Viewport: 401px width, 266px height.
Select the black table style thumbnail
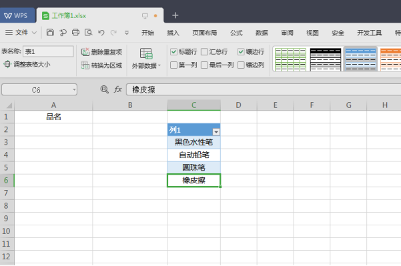click(326, 59)
